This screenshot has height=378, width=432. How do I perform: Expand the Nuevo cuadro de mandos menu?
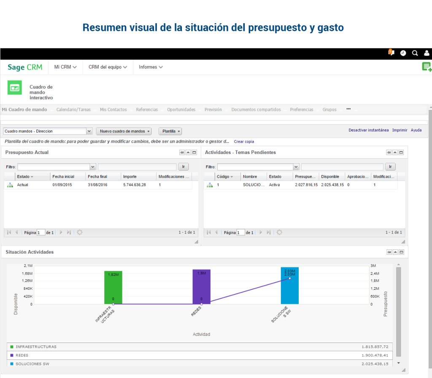tap(124, 131)
